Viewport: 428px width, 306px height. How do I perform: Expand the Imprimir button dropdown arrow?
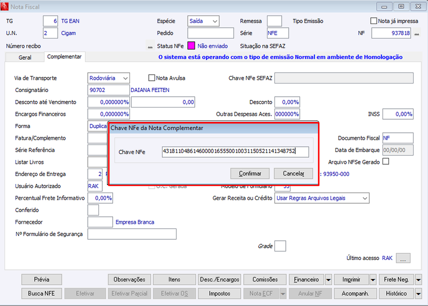click(373, 280)
